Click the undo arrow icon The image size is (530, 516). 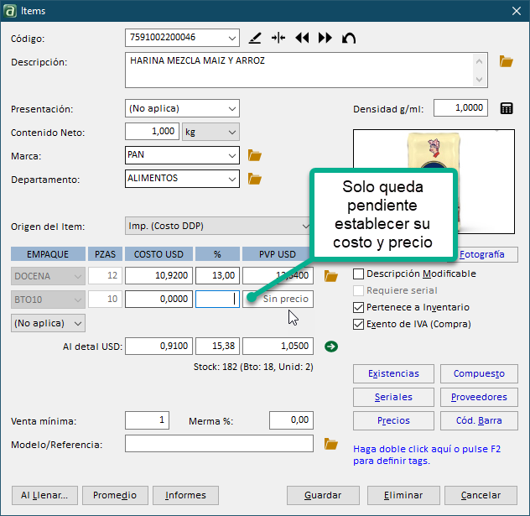[349, 38]
